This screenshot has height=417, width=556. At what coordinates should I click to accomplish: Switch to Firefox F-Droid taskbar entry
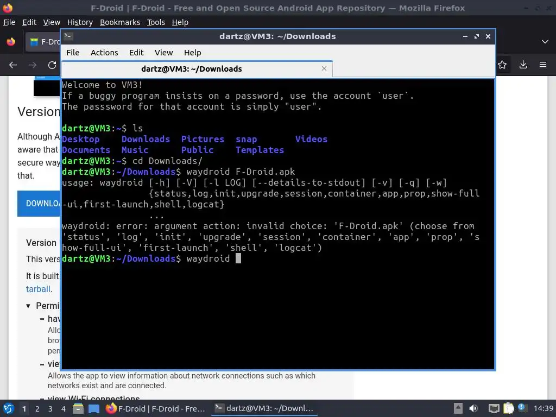coord(156,408)
